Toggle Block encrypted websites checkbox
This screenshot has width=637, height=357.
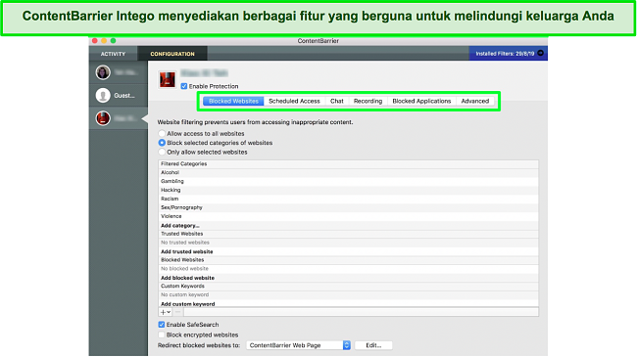pyautogui.click(x=162, y=335)
